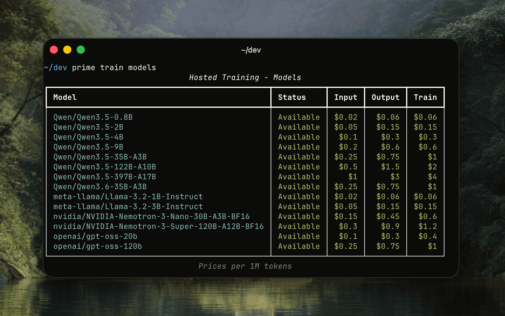
Task: Click the Output column header
Action: pyautogui.click(x=386, y=98)
